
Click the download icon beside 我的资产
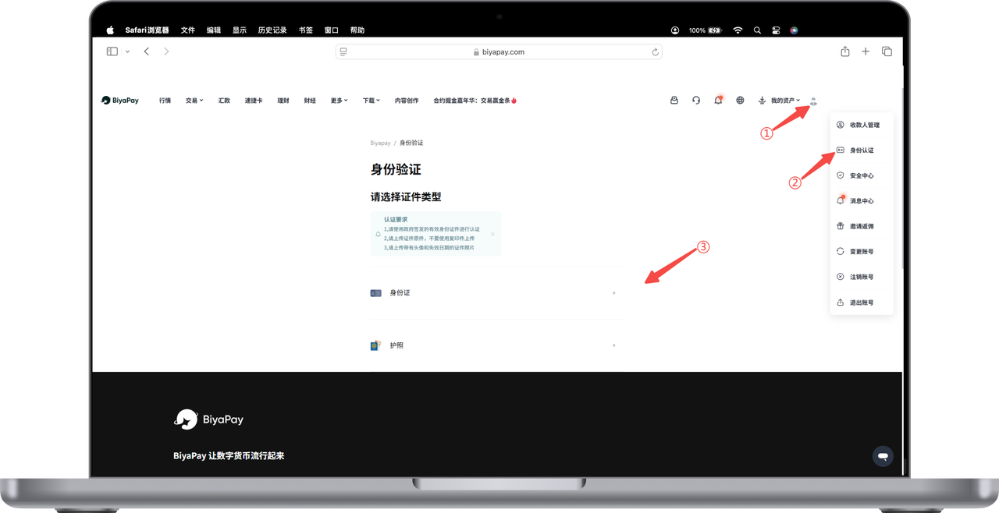click(762, 101)
